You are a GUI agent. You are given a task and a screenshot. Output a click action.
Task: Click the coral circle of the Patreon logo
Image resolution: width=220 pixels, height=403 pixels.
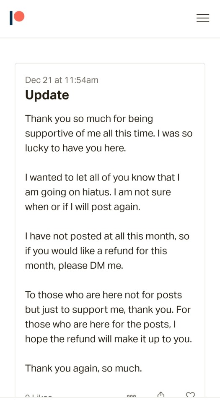pos(19,16)
